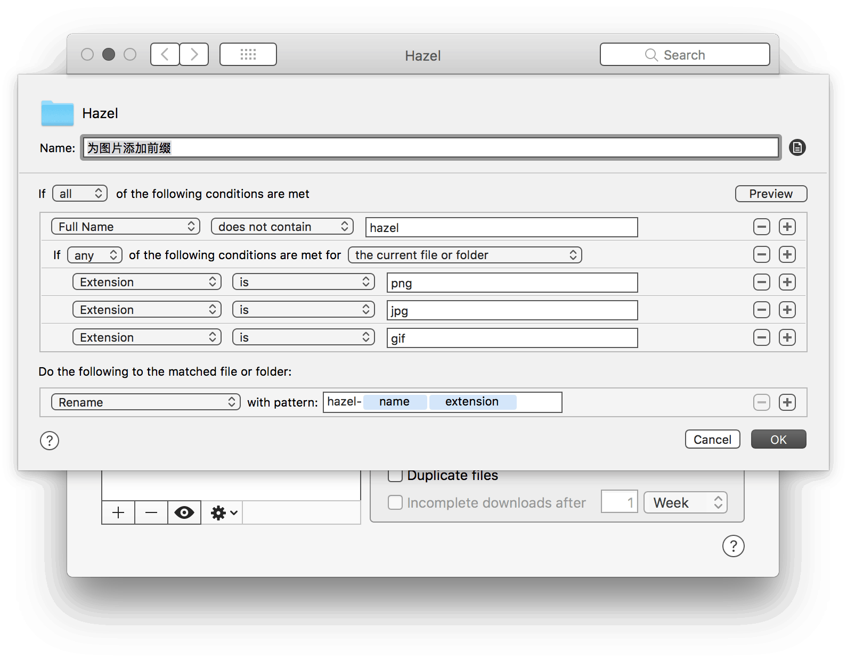Open the Rename action dropdown
Screen dimensions: 847x662
[145, 402]
